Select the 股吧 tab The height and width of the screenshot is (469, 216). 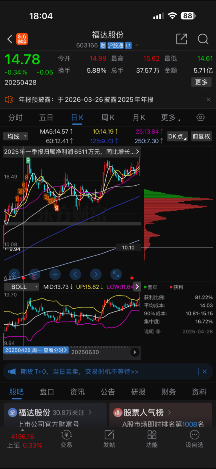16,392
